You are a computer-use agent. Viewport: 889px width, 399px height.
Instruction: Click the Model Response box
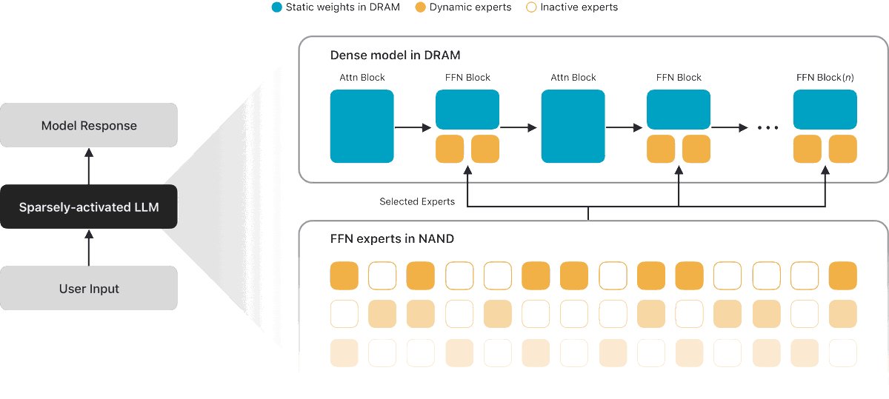coord(89,125)
